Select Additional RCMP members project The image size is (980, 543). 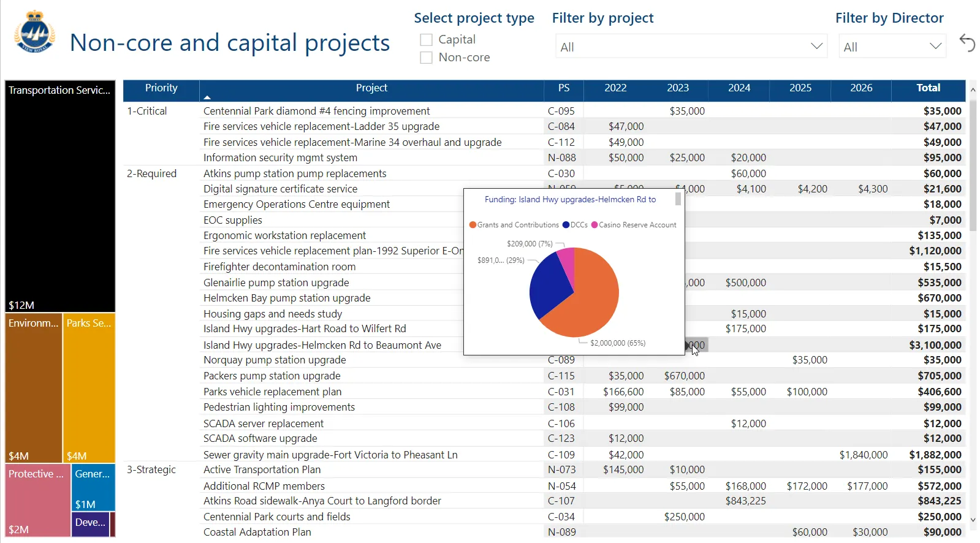click(x=264, y=486)
